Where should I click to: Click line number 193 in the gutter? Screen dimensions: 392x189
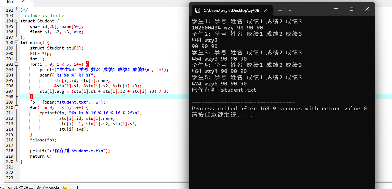click(9, 15)
